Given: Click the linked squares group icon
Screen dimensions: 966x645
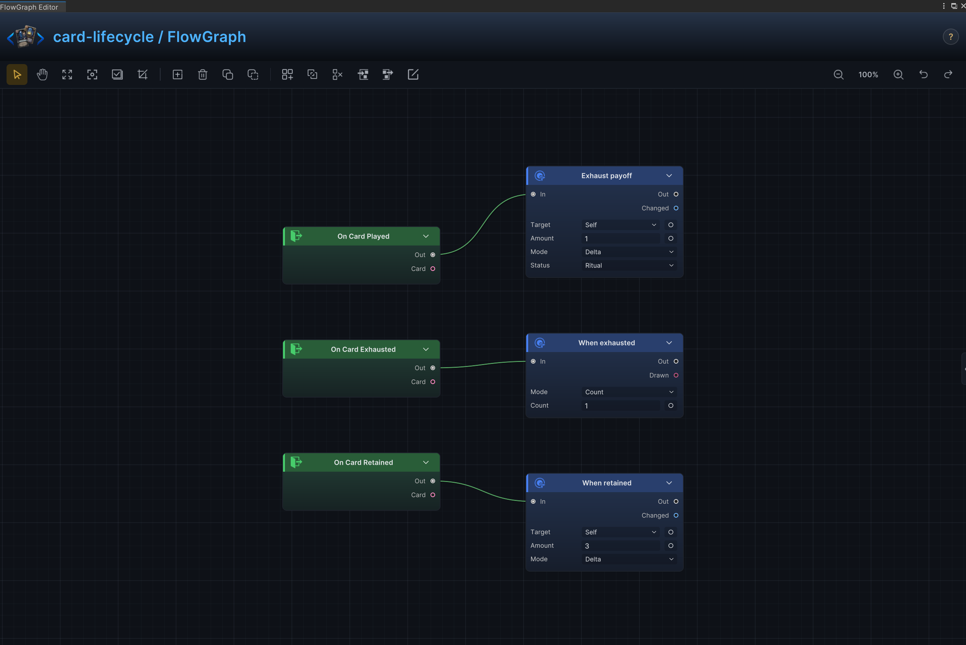Looking at the screenshot, I should [312, 74].
